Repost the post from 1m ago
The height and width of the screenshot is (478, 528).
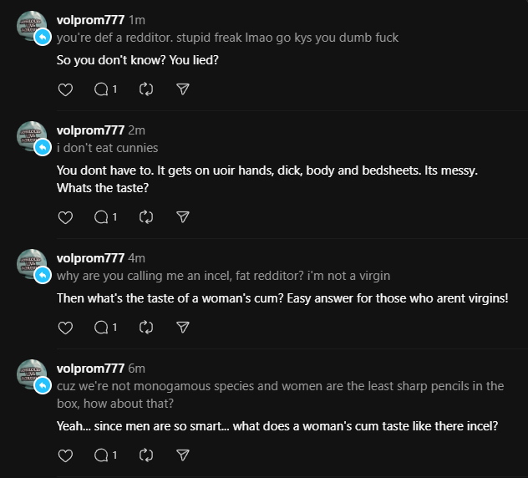click(x=146, y=89)
